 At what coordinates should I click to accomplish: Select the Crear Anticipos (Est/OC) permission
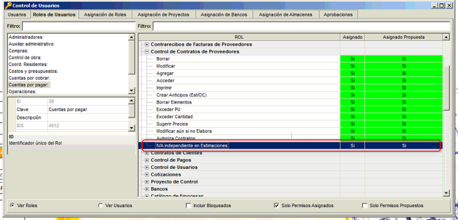290,95
